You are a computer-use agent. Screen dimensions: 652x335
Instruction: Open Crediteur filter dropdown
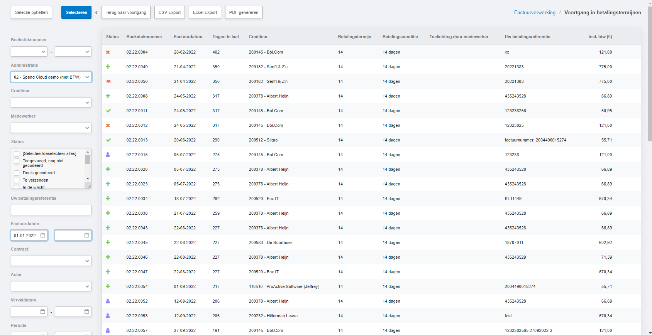tap(51, 103)
